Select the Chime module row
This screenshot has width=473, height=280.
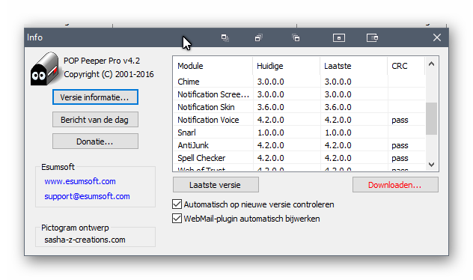[x=299, y=82]
